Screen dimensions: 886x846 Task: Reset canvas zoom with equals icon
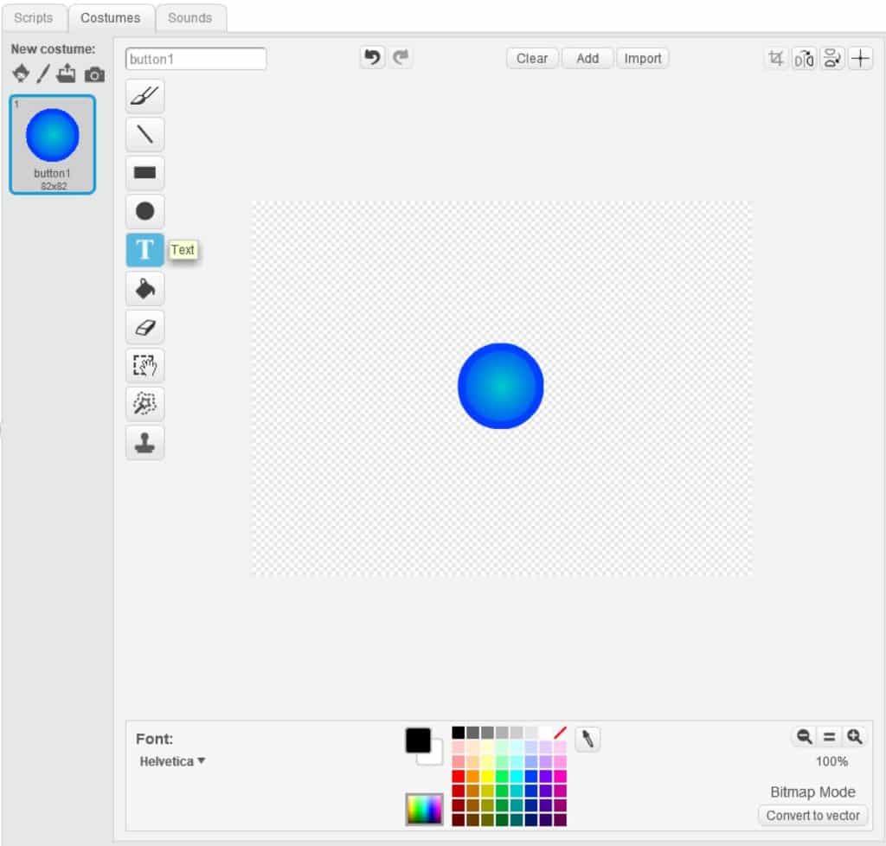[x=829, y=736]
